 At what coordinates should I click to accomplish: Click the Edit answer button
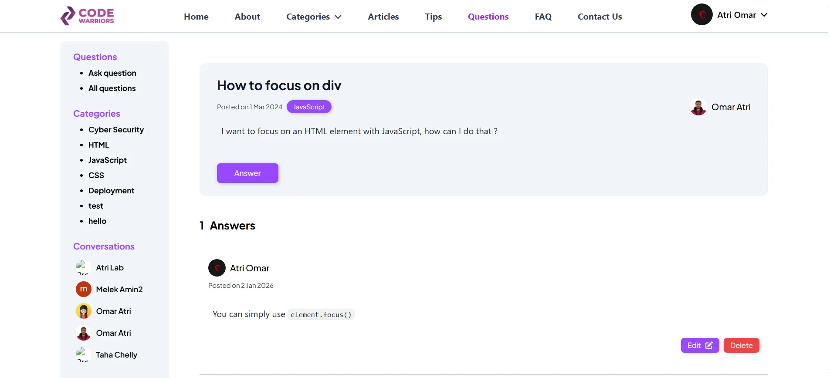point(699,345)
